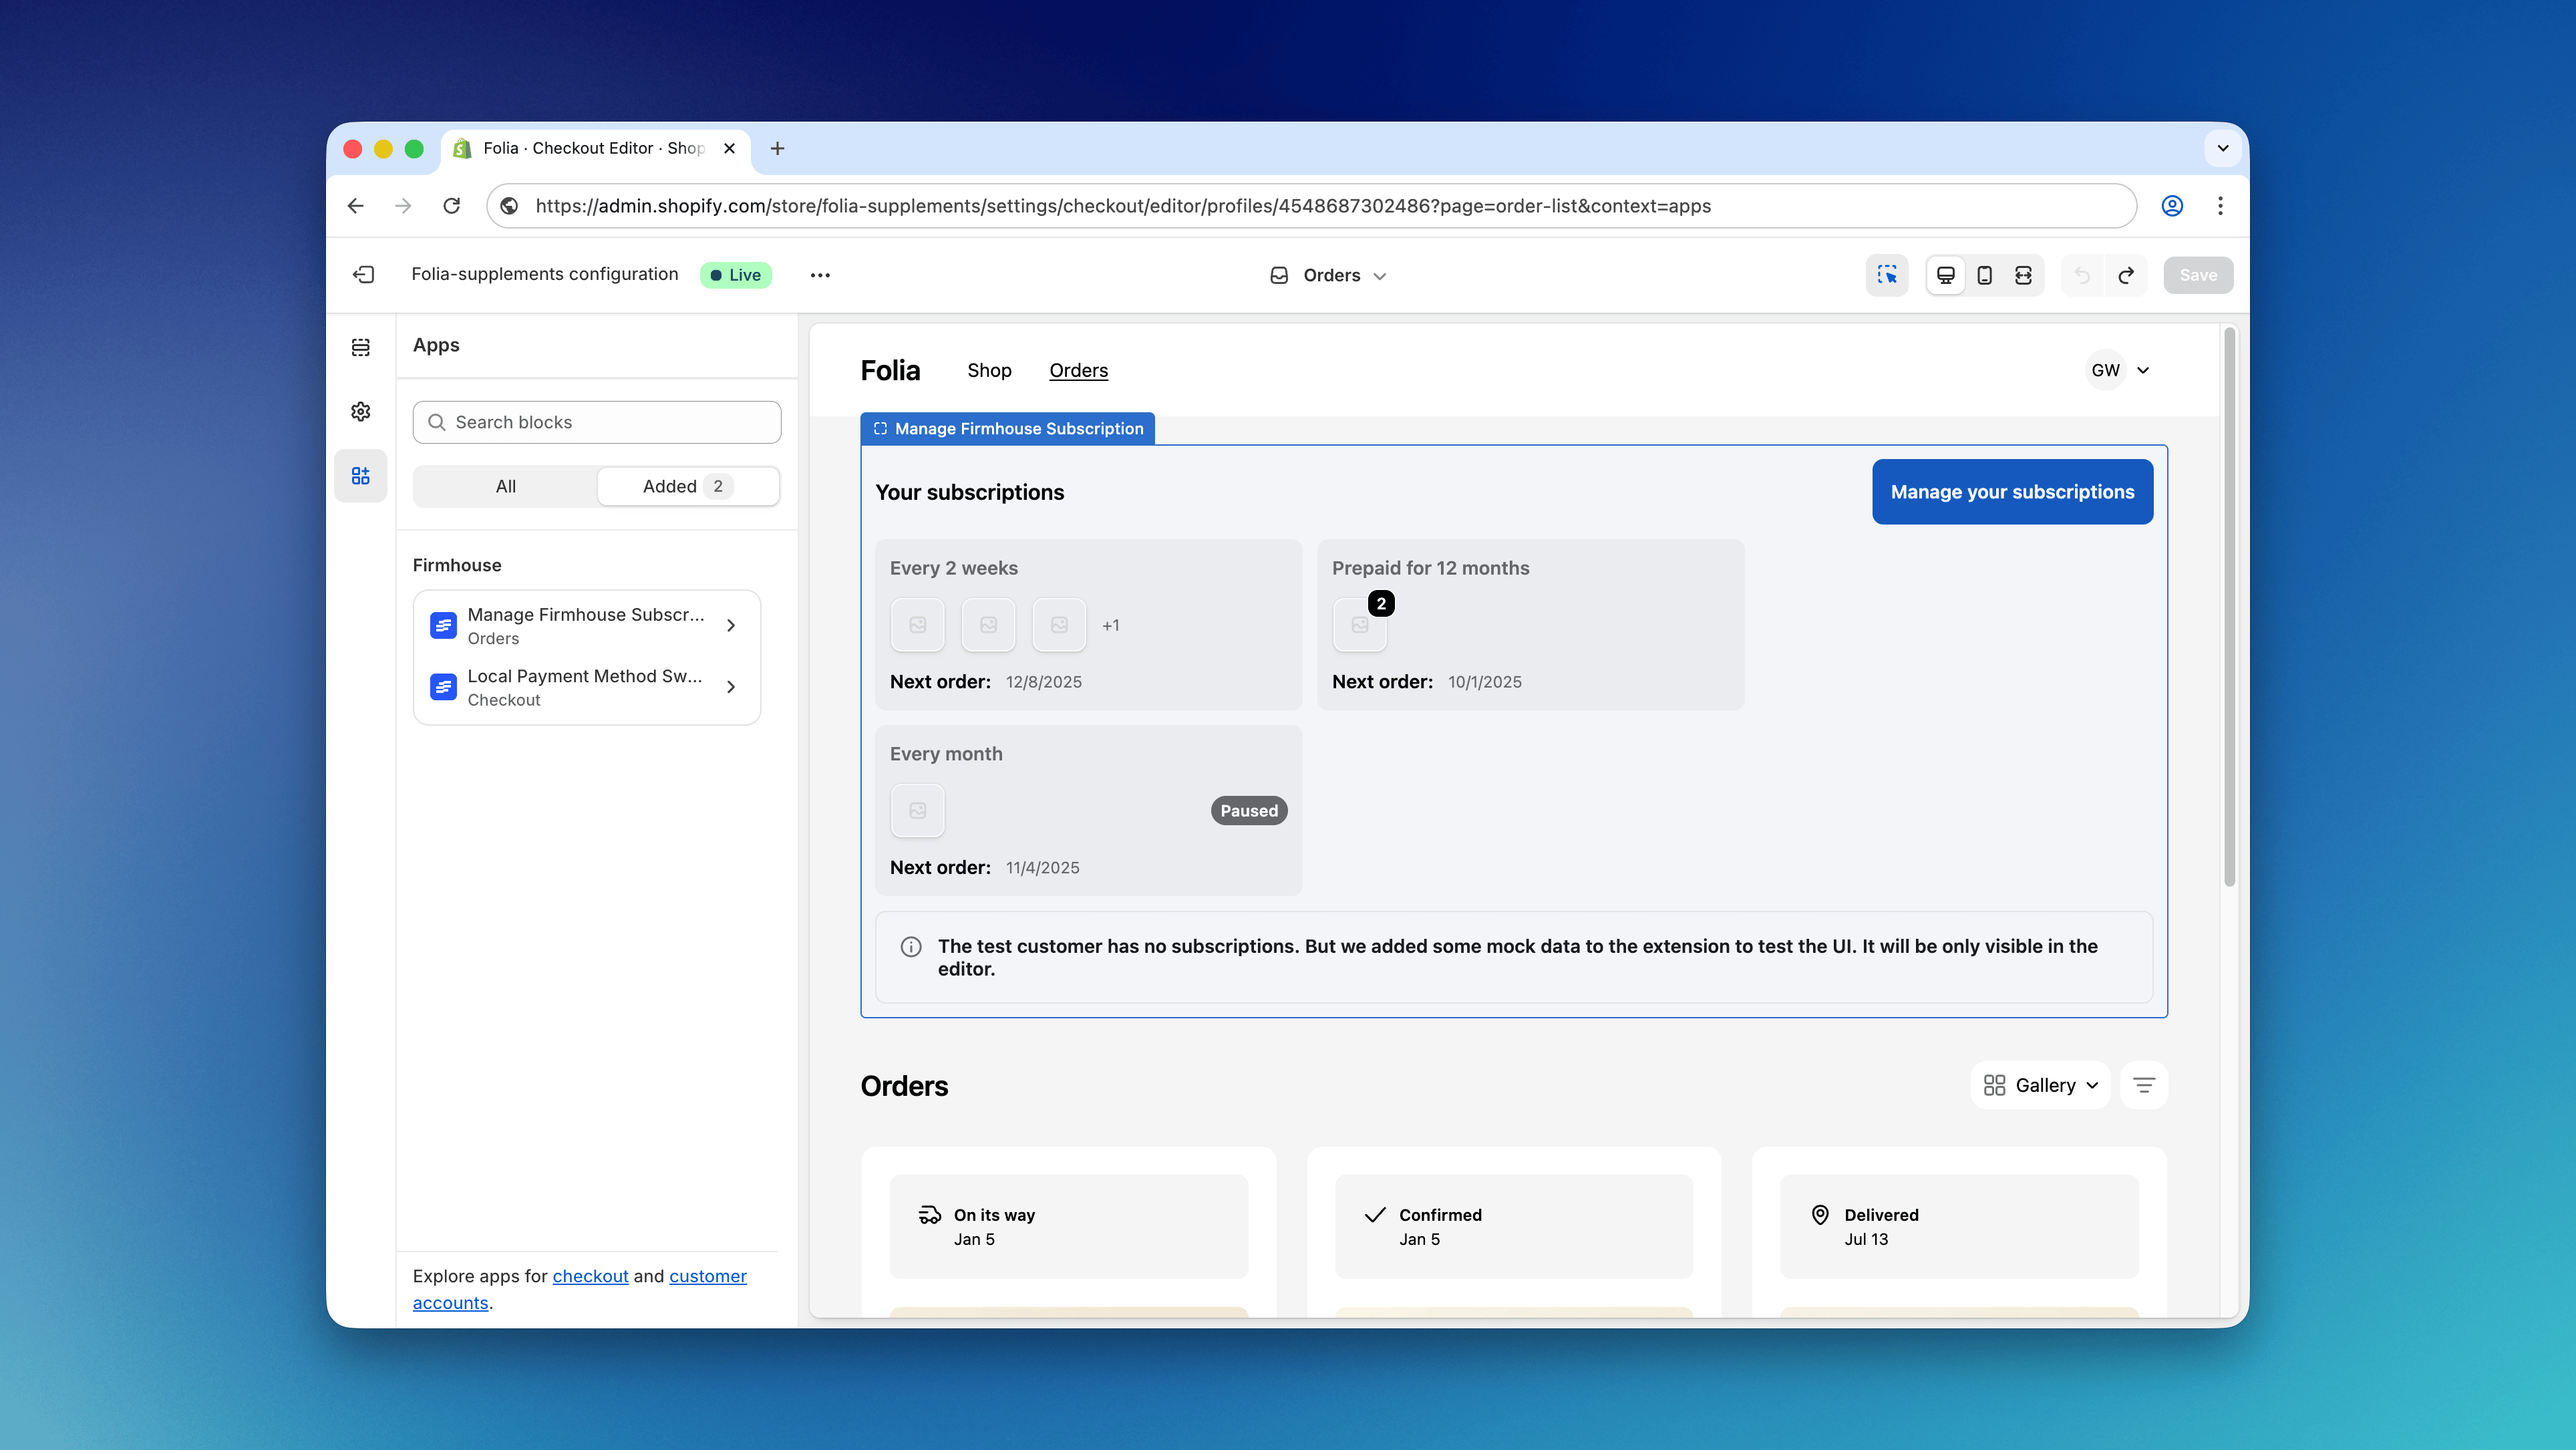Click the Firmhouse icon beside Manage Firmhouse

(443, 625)
